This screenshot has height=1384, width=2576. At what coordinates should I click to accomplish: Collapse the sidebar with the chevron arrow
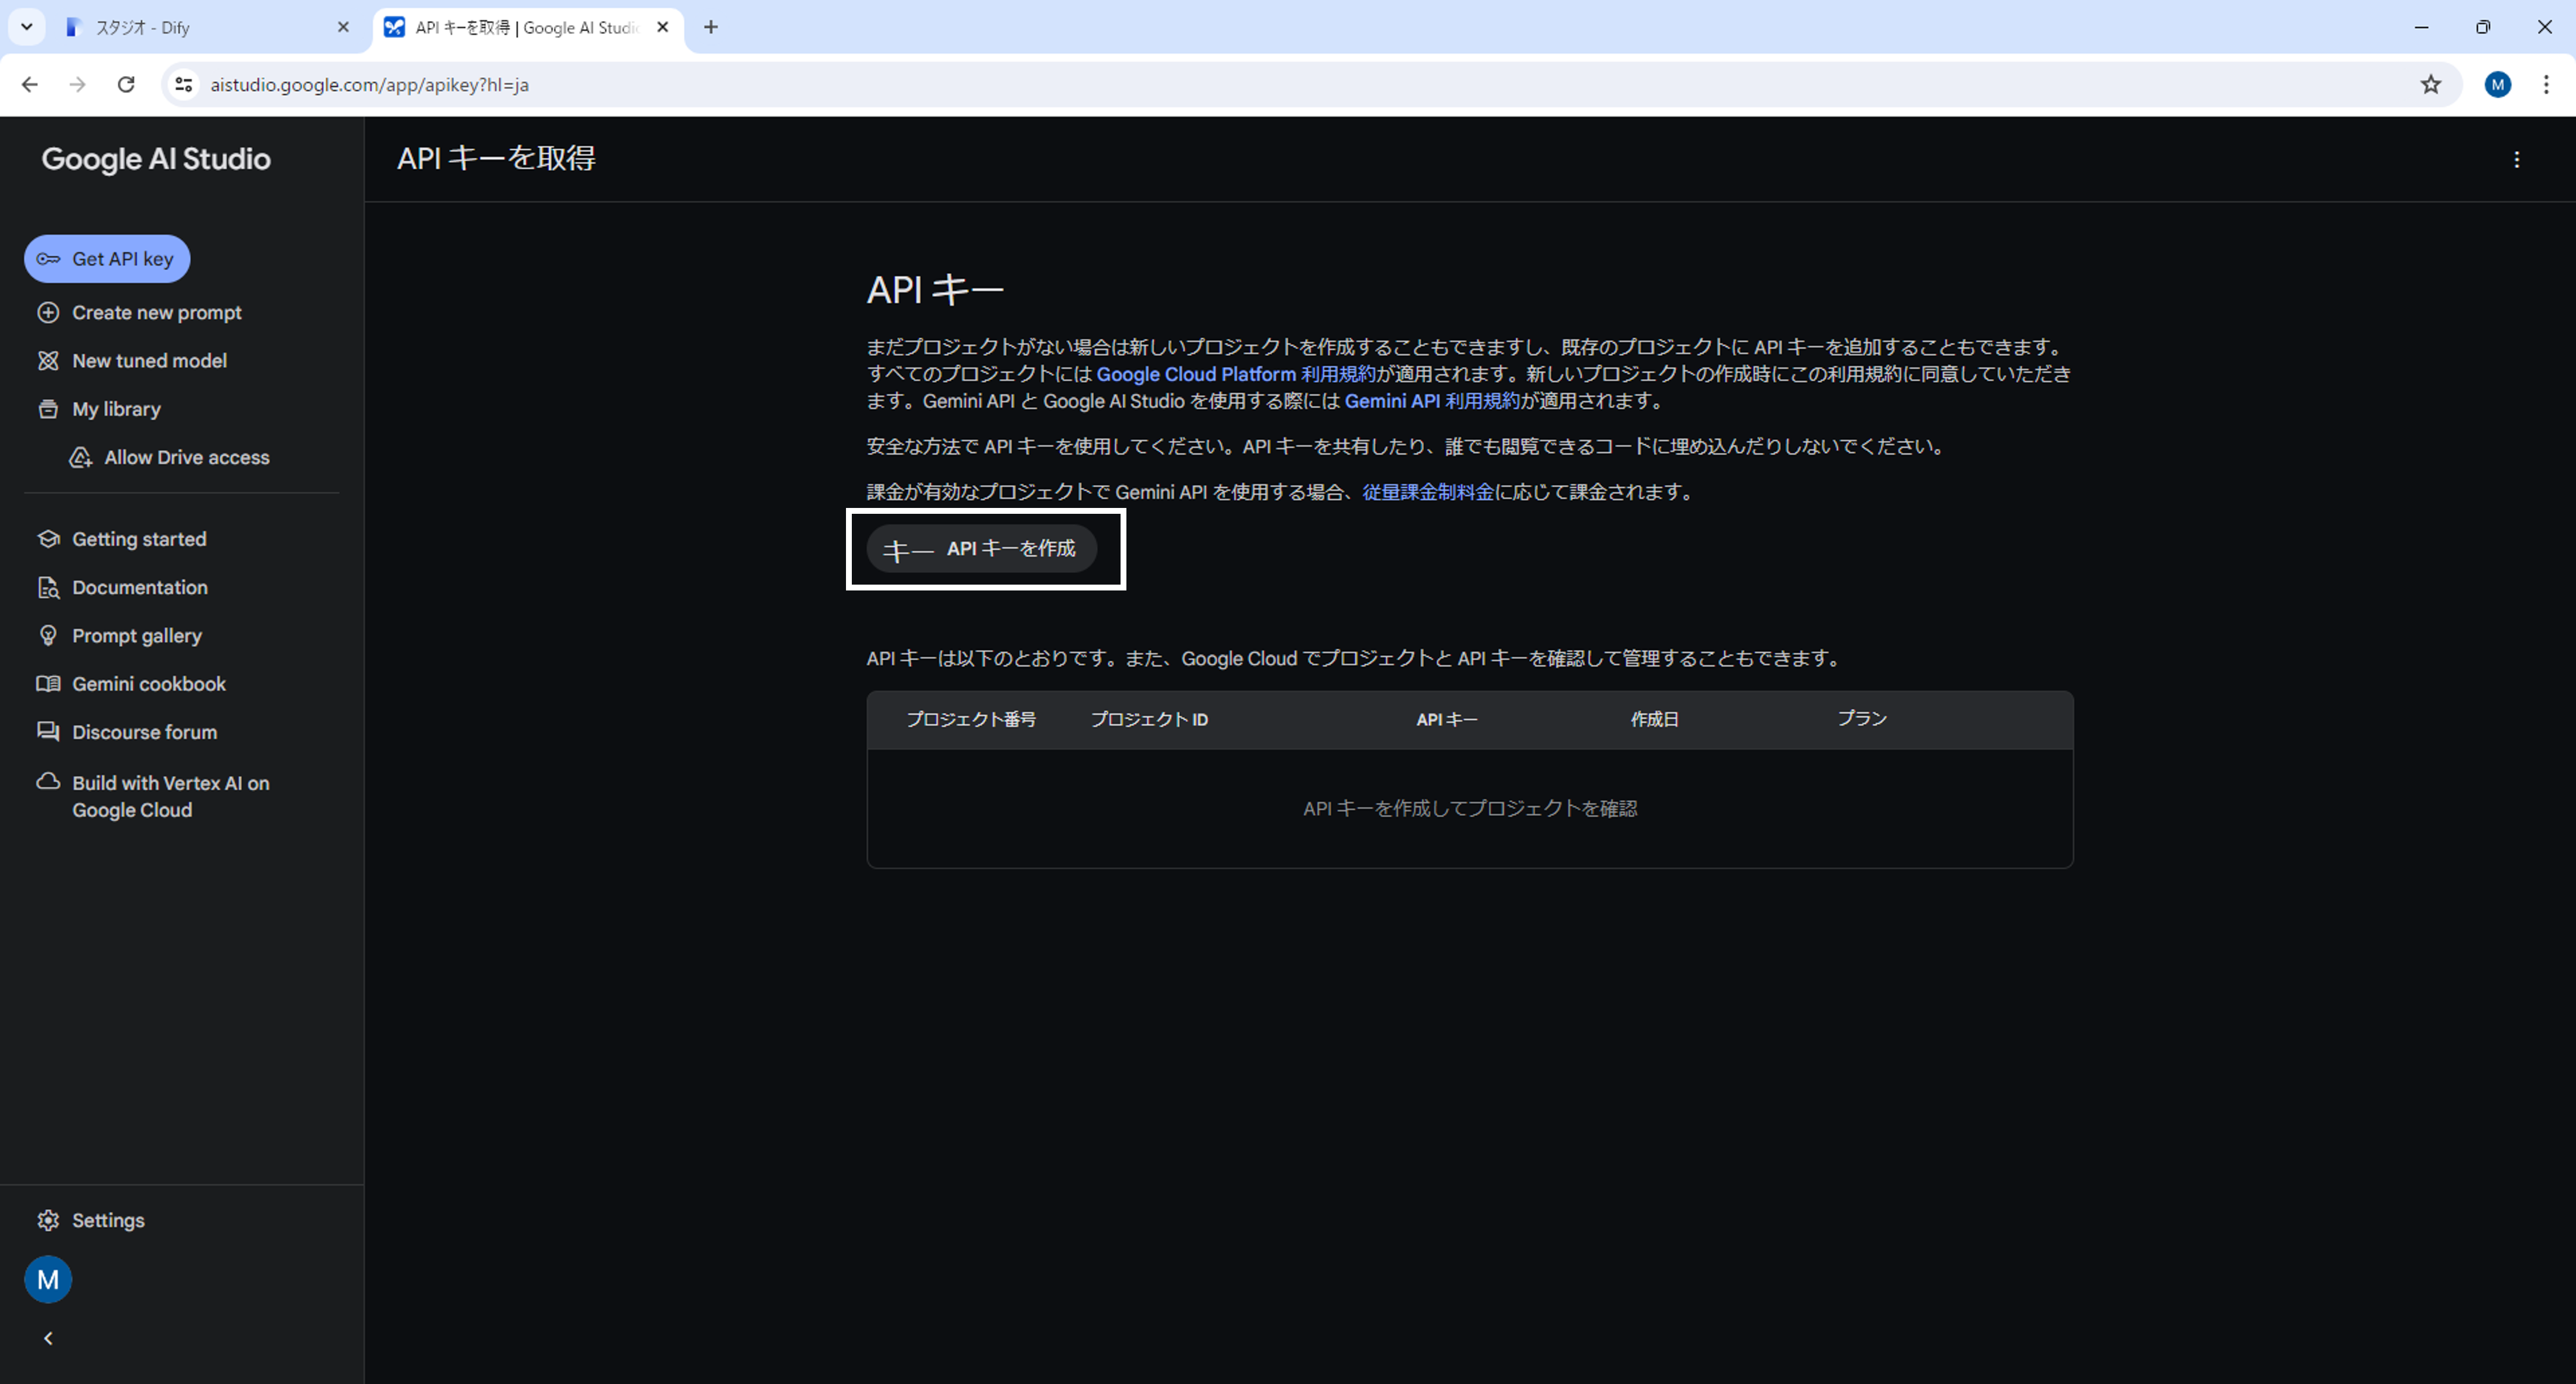point(48,1338)
